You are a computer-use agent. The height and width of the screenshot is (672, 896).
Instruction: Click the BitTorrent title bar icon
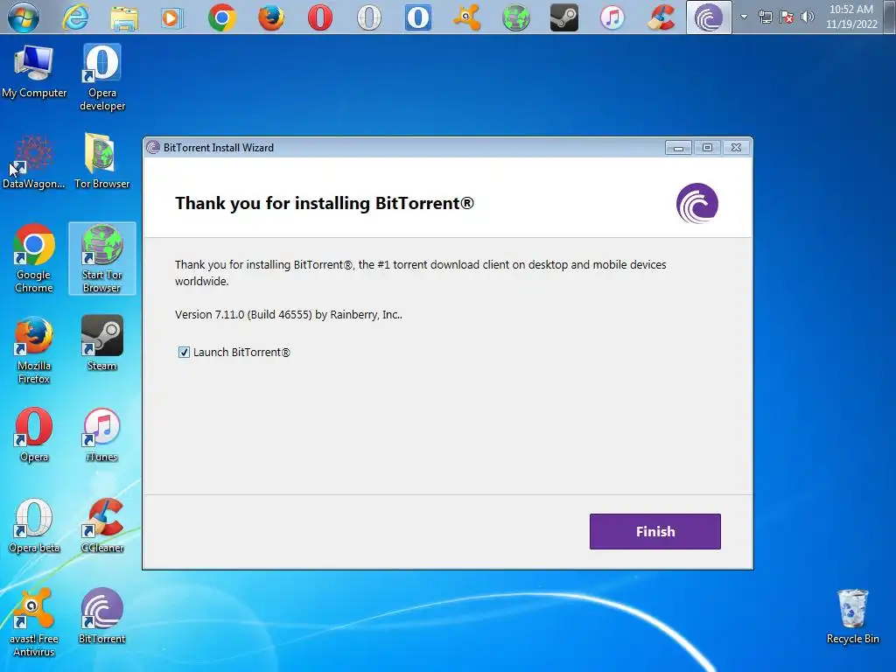pos(153,147)
